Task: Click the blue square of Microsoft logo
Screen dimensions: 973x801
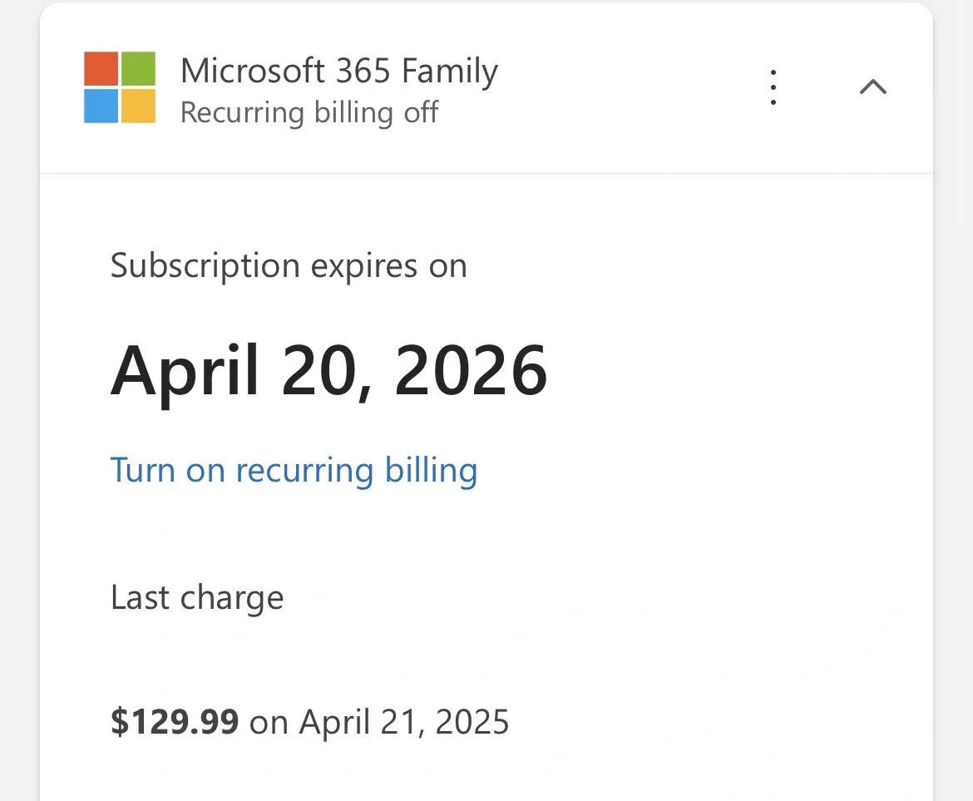Action: (x=101, y=106)
